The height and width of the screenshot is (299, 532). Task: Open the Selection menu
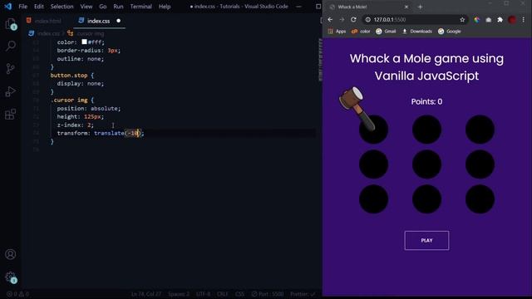point(62,7)
